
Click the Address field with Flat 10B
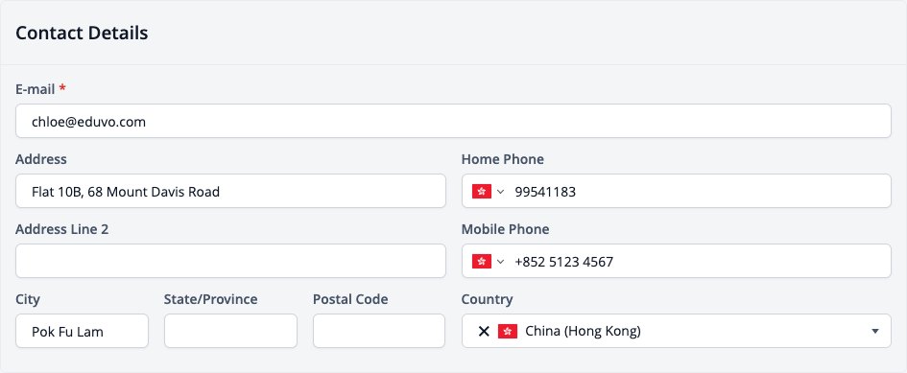click(230, 191)
